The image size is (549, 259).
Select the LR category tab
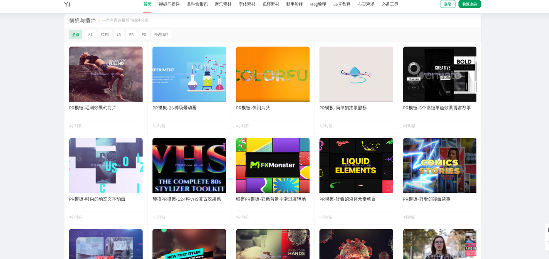click(x=119, y=35)
